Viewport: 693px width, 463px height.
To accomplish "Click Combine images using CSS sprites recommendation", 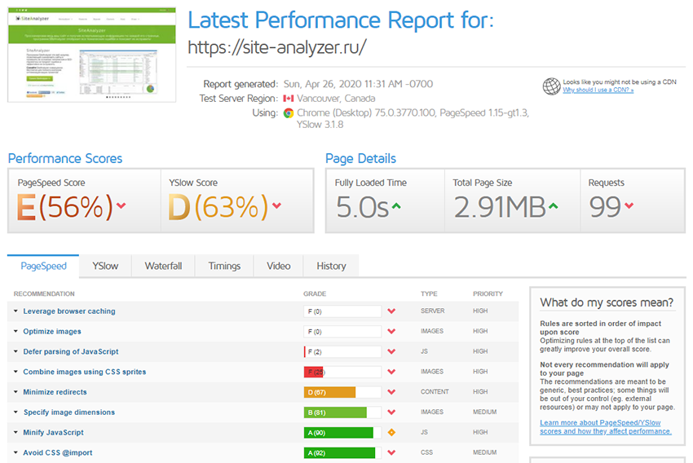I will click(85, 372).
